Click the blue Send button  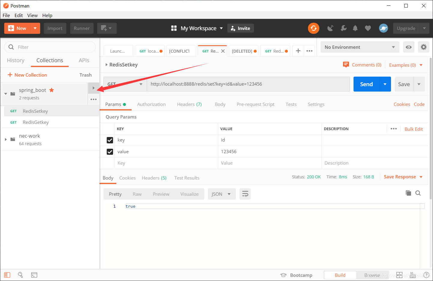click(366, 84)
